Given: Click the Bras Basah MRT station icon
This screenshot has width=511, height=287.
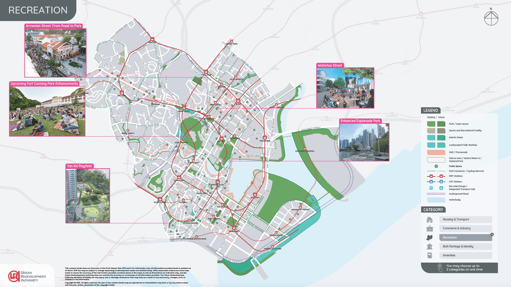Looking at the screenshot, I should click(x=209, y=116).
